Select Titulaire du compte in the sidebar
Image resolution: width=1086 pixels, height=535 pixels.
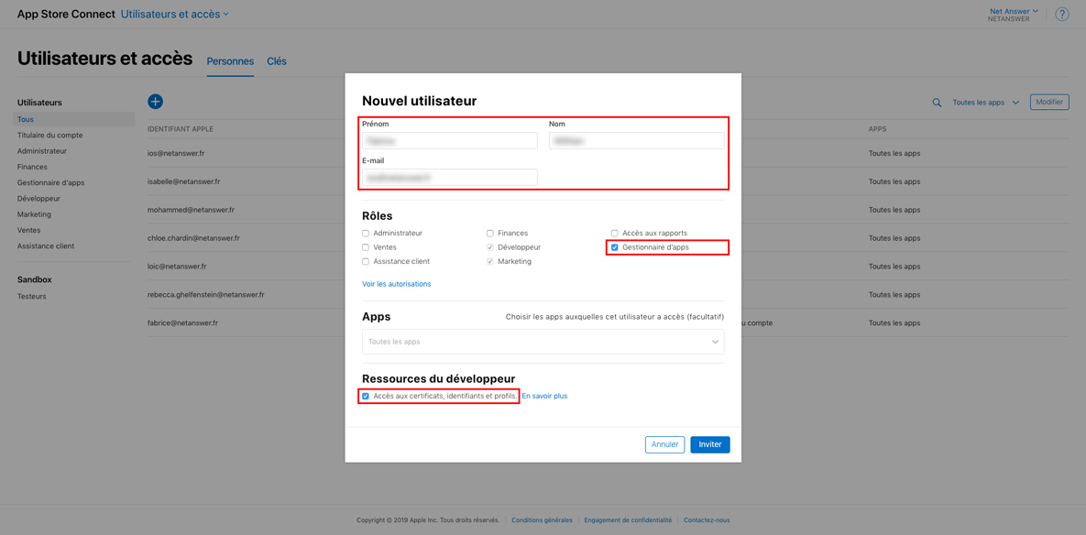(x=49, y=135)
